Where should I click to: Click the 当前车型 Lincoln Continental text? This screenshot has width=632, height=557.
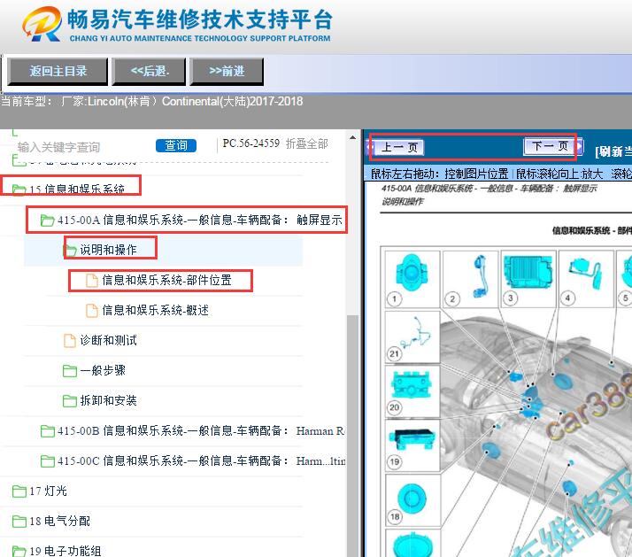(151, 101)
